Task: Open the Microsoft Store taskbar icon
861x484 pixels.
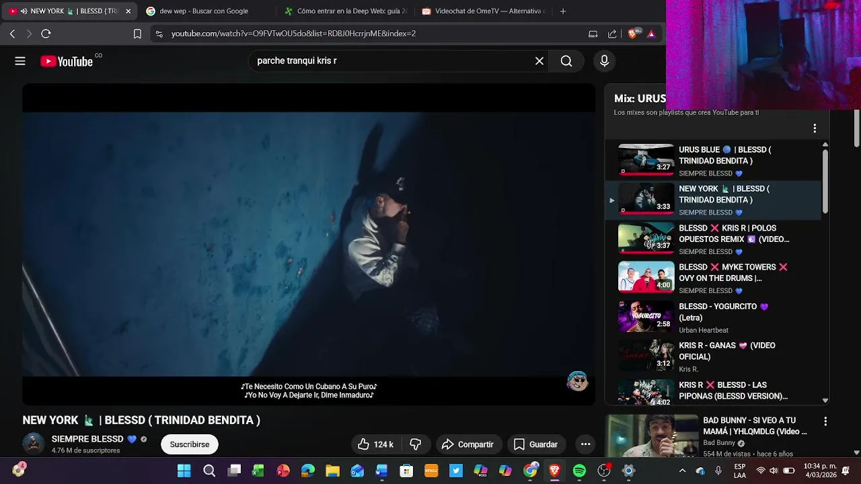Action: point(406,471)
